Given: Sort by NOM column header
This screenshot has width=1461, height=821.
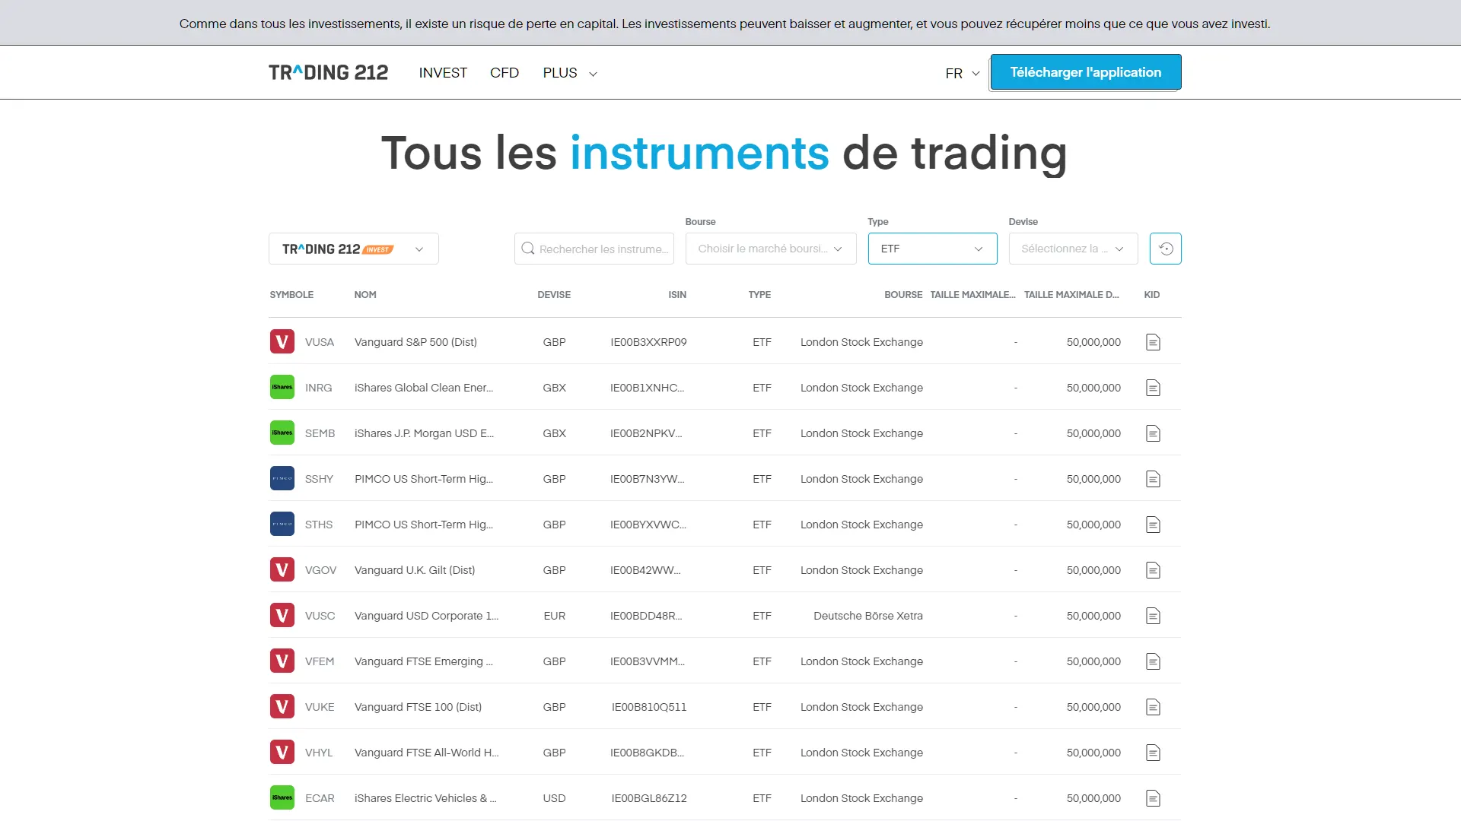Looking at the screenshot, I should pyautogui.click(x=365, y=295).
